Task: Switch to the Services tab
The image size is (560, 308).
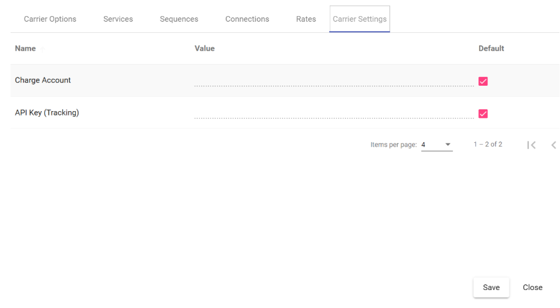Action: tap(118, 19)
